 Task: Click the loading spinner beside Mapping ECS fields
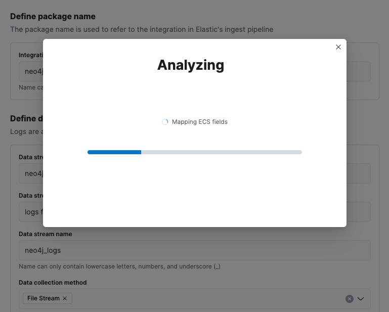point(165,122)
